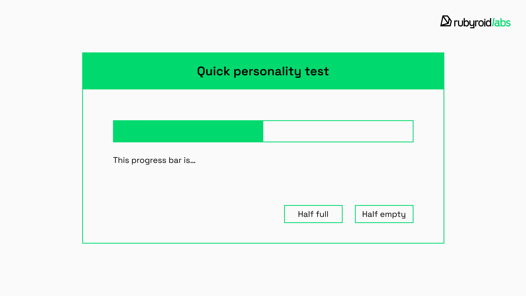The width and height of the screenshot is (526, 296).
Task: Click the word "progress" in the question
Action: point(149,161)
